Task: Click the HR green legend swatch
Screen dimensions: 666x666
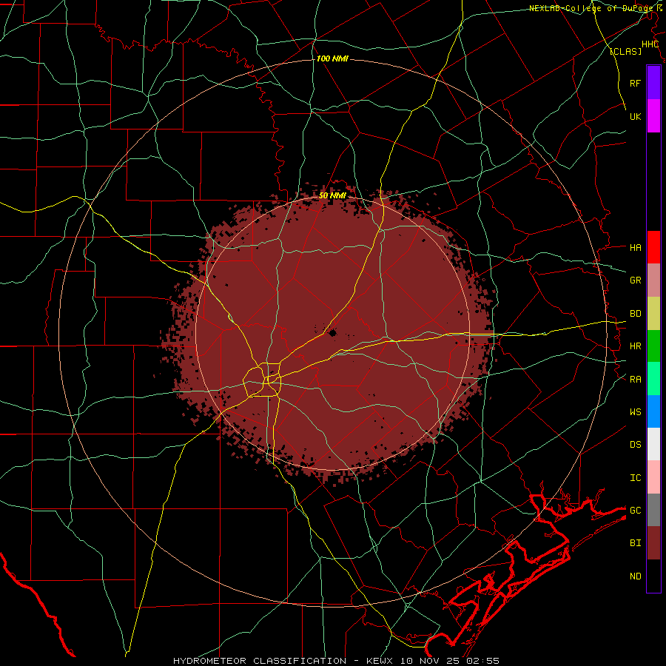Action: coord(653,346)
